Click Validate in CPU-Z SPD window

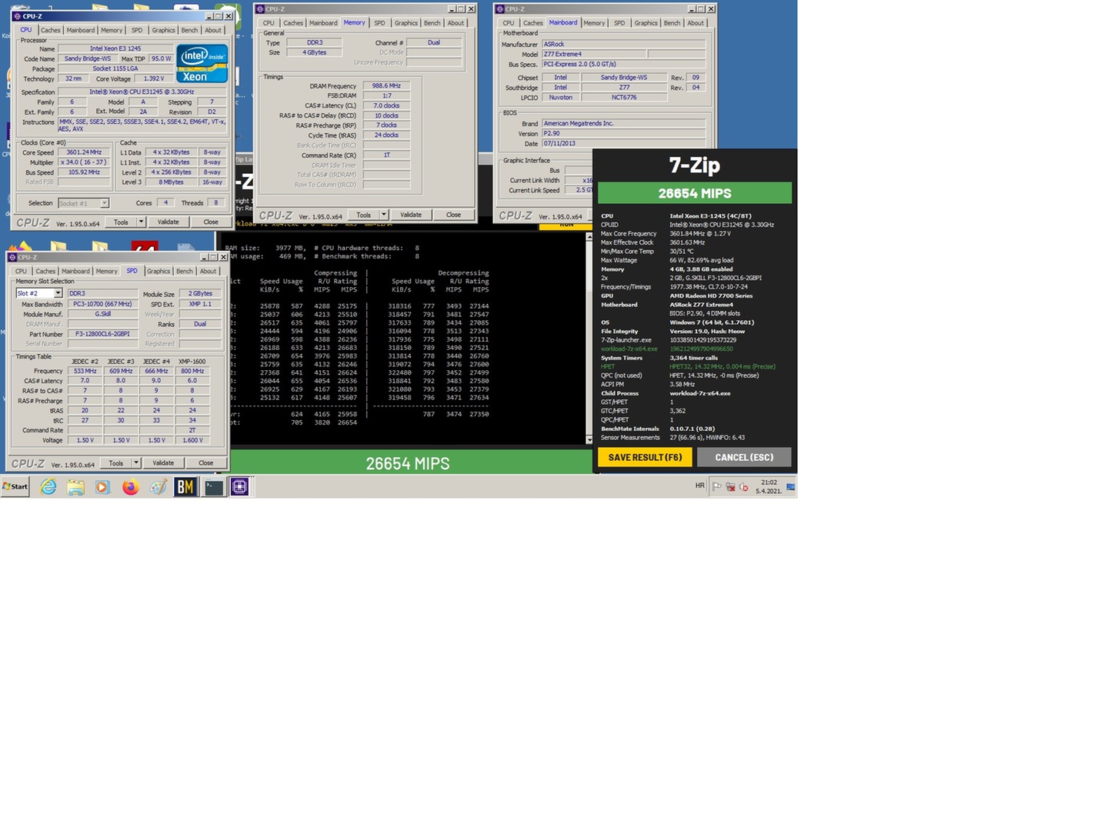(163, 462)
